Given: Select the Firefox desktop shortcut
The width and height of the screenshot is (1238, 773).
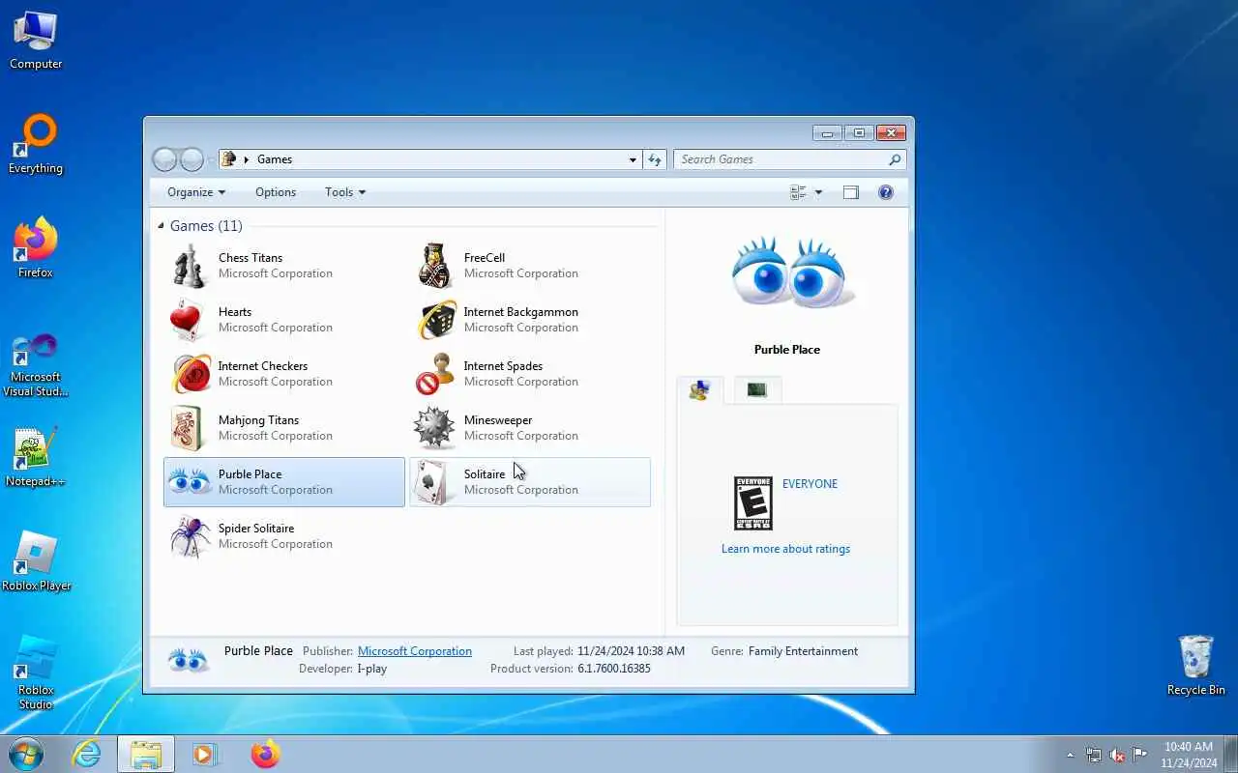Looking at the screenshot, I should (x=36, y=249).
